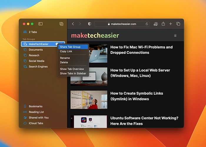Click the laptop-and-vase thumbnail of the web server article
This screenshot has width=206, height=147.
click(89, 76)
